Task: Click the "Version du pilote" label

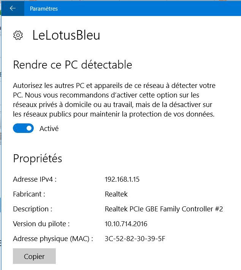Action: 41,224
